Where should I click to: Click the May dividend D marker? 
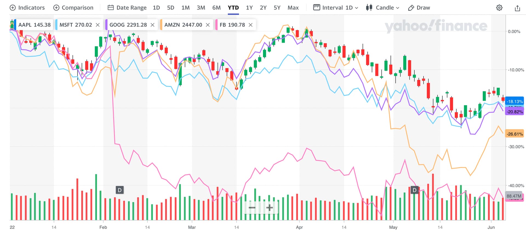(414, 190)
